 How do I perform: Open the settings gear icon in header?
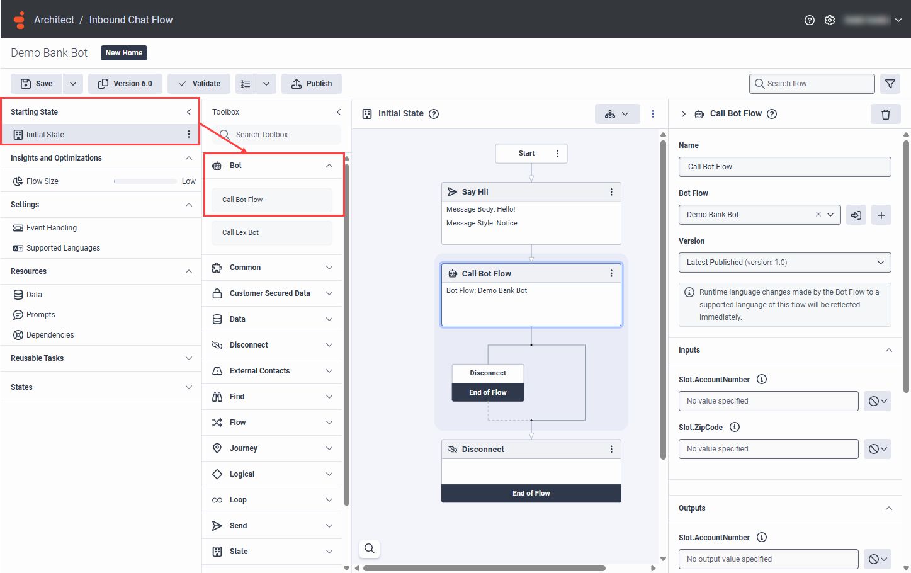(x=829, y=20)
